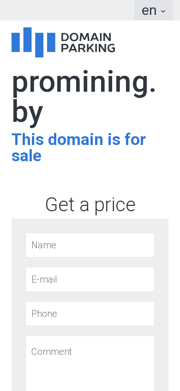The width and height of the screenshot is (180, 391).
Task: Focus the Name input field
Action: tap(90, 245)
